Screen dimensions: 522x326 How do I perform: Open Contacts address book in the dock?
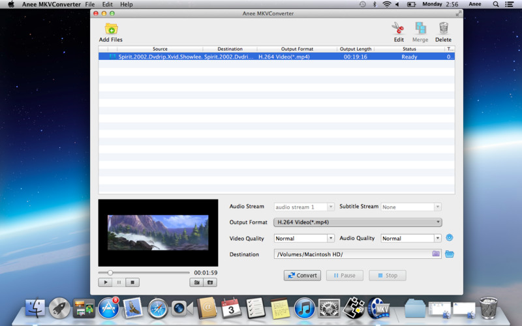(207, 308)
